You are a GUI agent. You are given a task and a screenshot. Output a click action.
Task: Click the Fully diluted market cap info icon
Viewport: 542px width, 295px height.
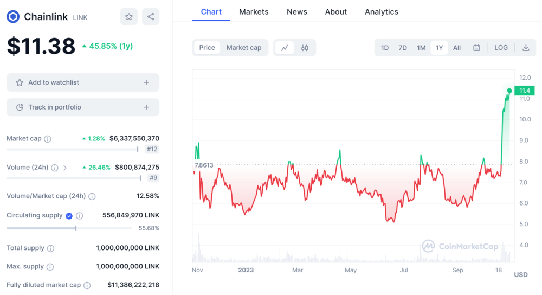coord(87,285)
